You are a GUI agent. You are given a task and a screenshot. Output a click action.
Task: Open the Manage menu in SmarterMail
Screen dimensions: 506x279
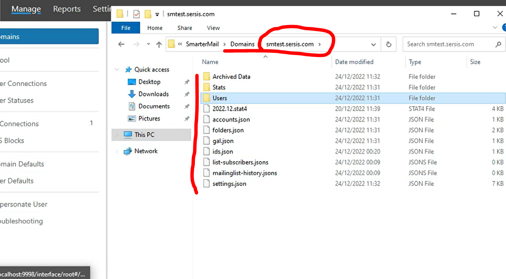(x=26, y=9)
